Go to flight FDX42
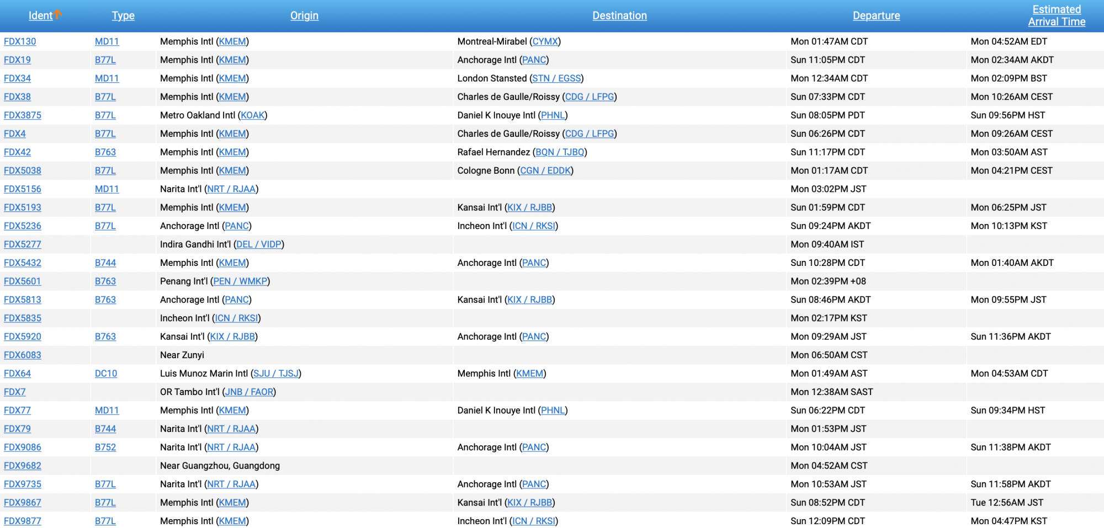The height and width of the screenshot is (528, 1104). tap(17, 152)
